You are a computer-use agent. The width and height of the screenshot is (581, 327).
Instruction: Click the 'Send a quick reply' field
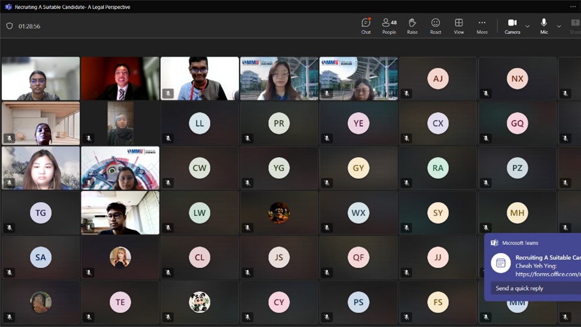[536, 288]
